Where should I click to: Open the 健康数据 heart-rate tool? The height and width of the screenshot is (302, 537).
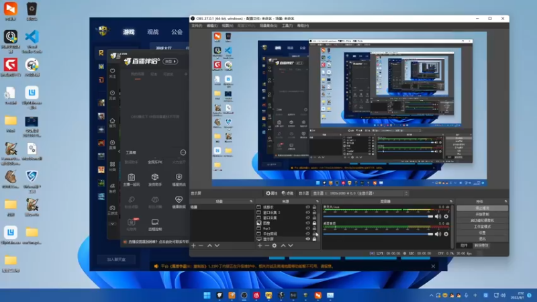[x=179, y=202]
